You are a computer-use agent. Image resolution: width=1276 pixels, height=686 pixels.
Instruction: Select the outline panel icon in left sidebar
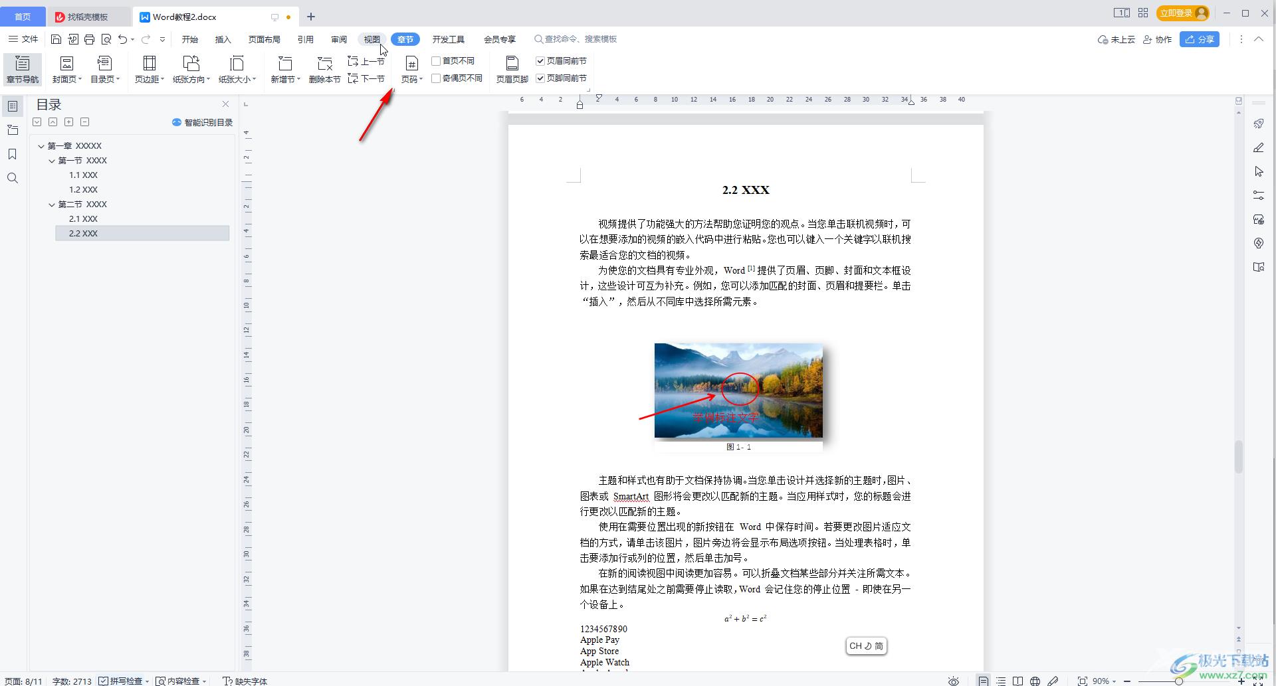(x=13, y=106)
